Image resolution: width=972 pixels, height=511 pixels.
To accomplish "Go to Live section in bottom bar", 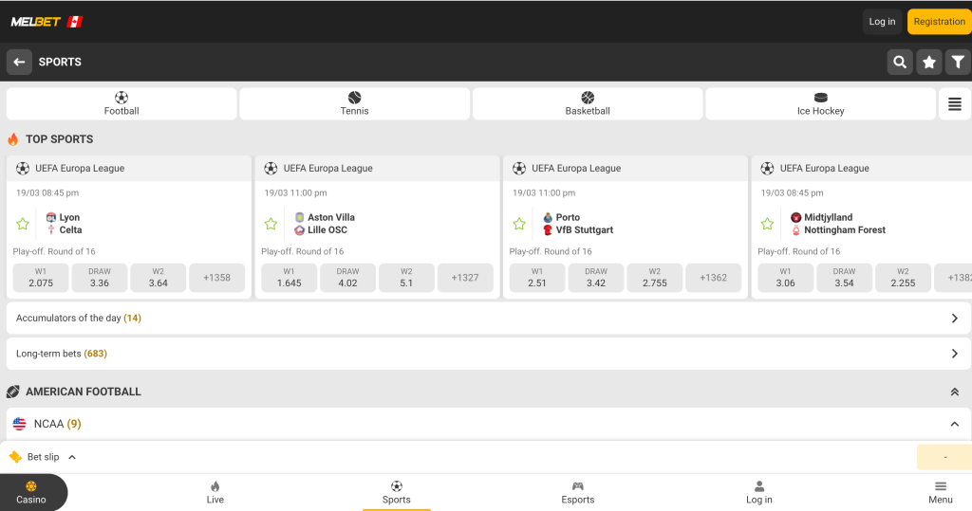I will tap(215, 492).
